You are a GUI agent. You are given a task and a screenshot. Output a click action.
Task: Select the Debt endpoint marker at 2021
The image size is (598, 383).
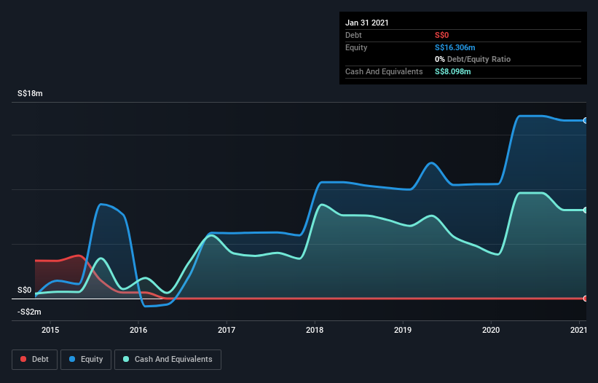pyautogui.click(x=586, y=299)
